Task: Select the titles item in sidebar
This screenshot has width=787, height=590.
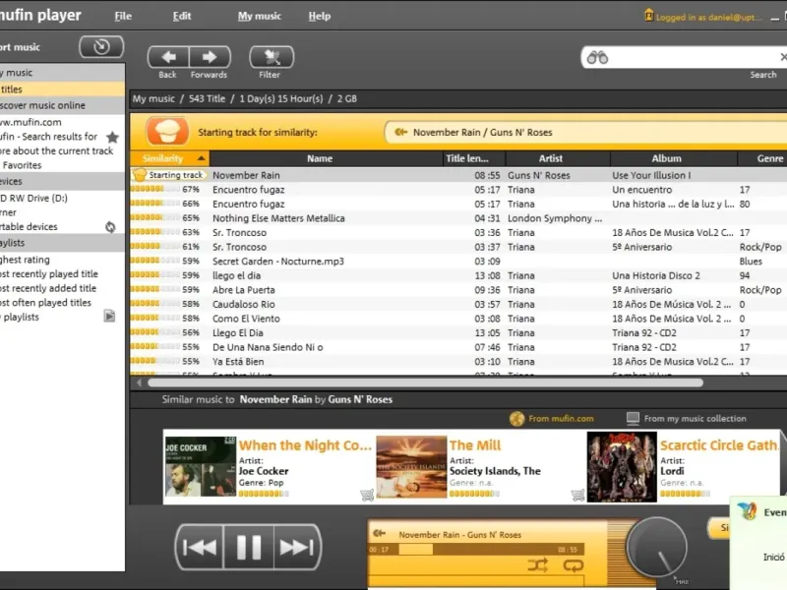Action: (x=62, y=89)
